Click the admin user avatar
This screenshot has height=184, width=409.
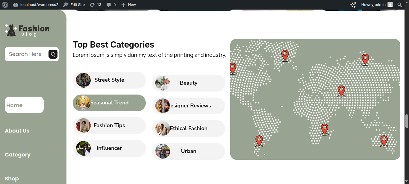coord(390,5)
